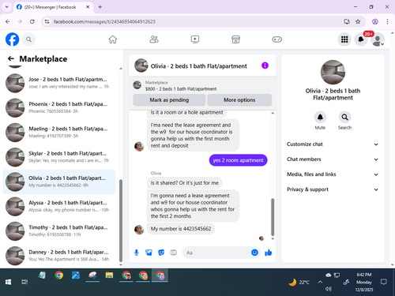Open Maeling 2 beds conversation
This screenshot has width=395, height=296.
[x=59, y=133]
